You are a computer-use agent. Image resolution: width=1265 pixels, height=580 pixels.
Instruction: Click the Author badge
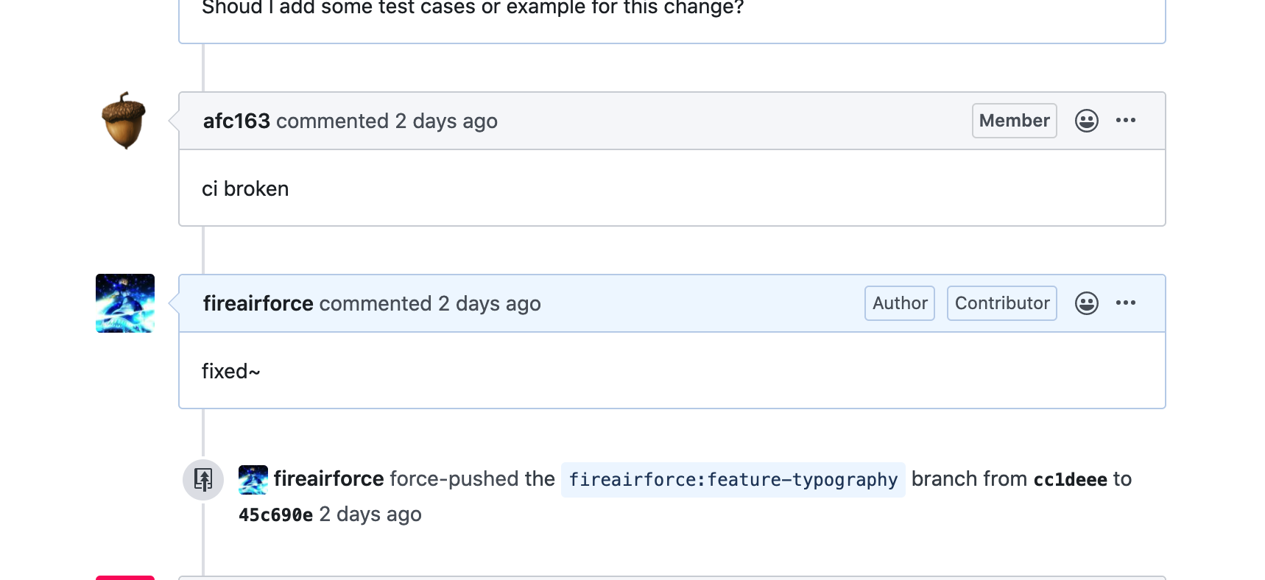[x=899, y=303]
